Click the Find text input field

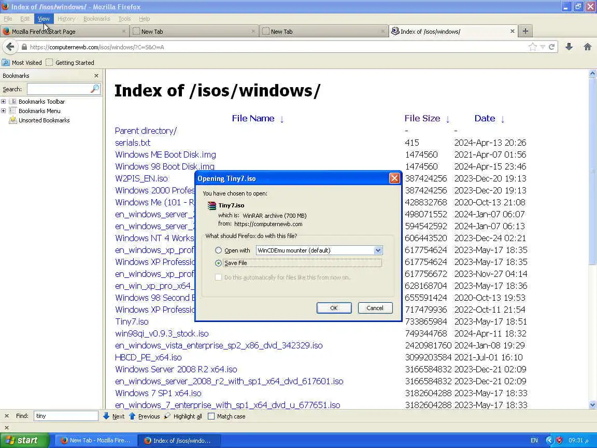click(x=66, y=416)
